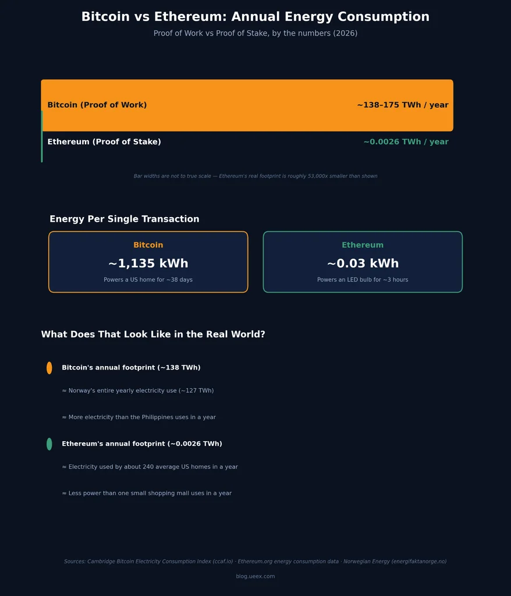This screenshot has width=511, height=596.
Task: Click the ~0.0026 TWh / year label
Action: 406,142
